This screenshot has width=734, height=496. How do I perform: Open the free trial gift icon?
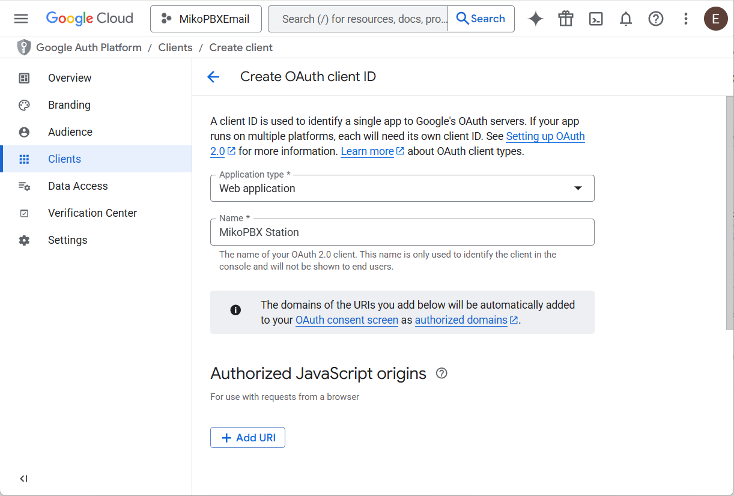pos(566,19)
